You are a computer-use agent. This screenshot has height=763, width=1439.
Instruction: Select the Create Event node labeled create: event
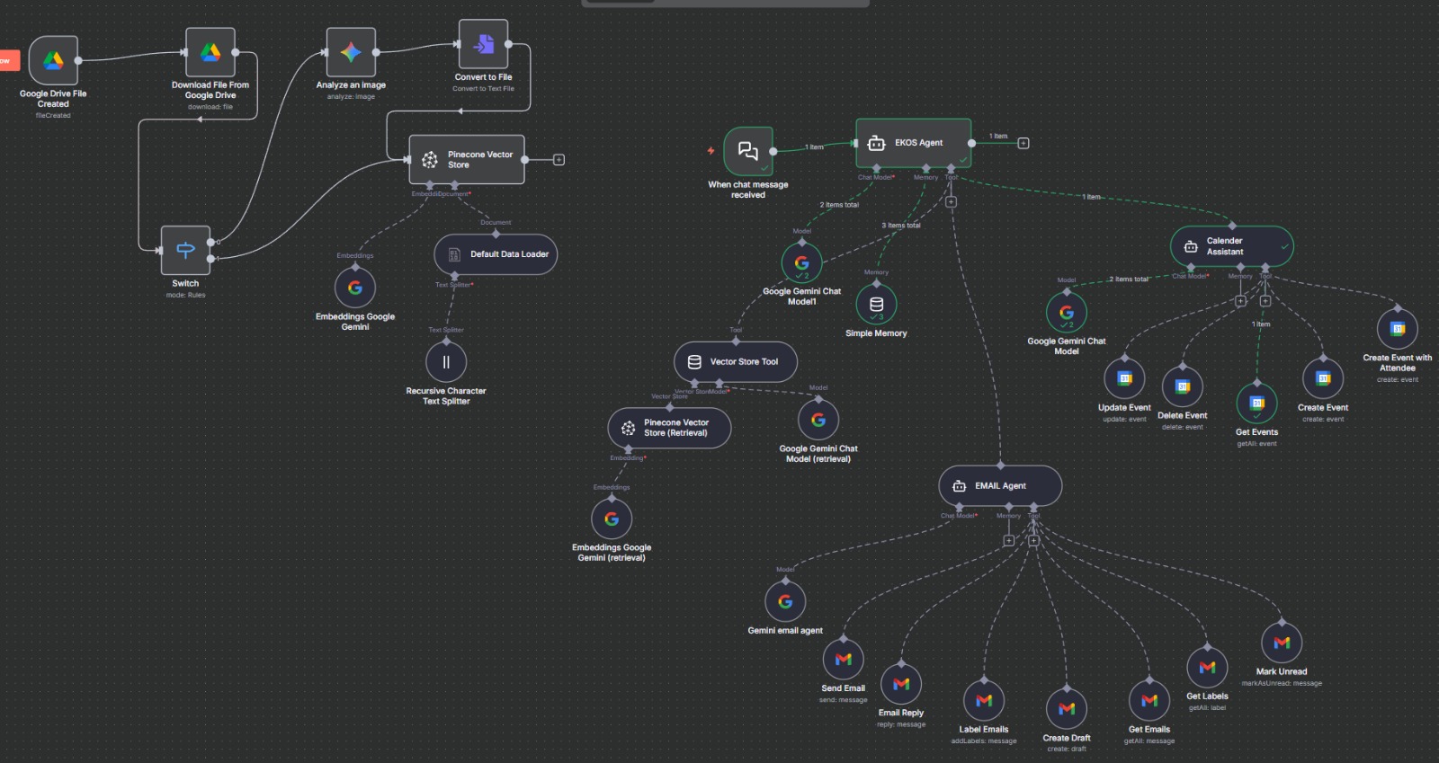1323,378
